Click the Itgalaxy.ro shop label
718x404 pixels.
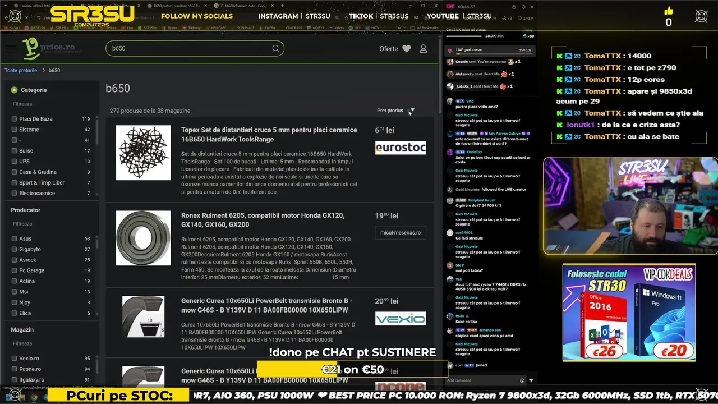(31, 380)
